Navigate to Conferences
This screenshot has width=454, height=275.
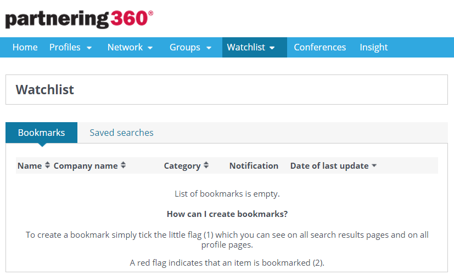pos(320,47)
